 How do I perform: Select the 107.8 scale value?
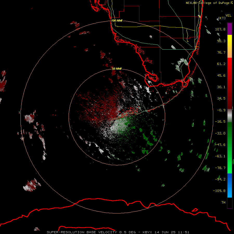pyautogui.click(x=220, y=29)
